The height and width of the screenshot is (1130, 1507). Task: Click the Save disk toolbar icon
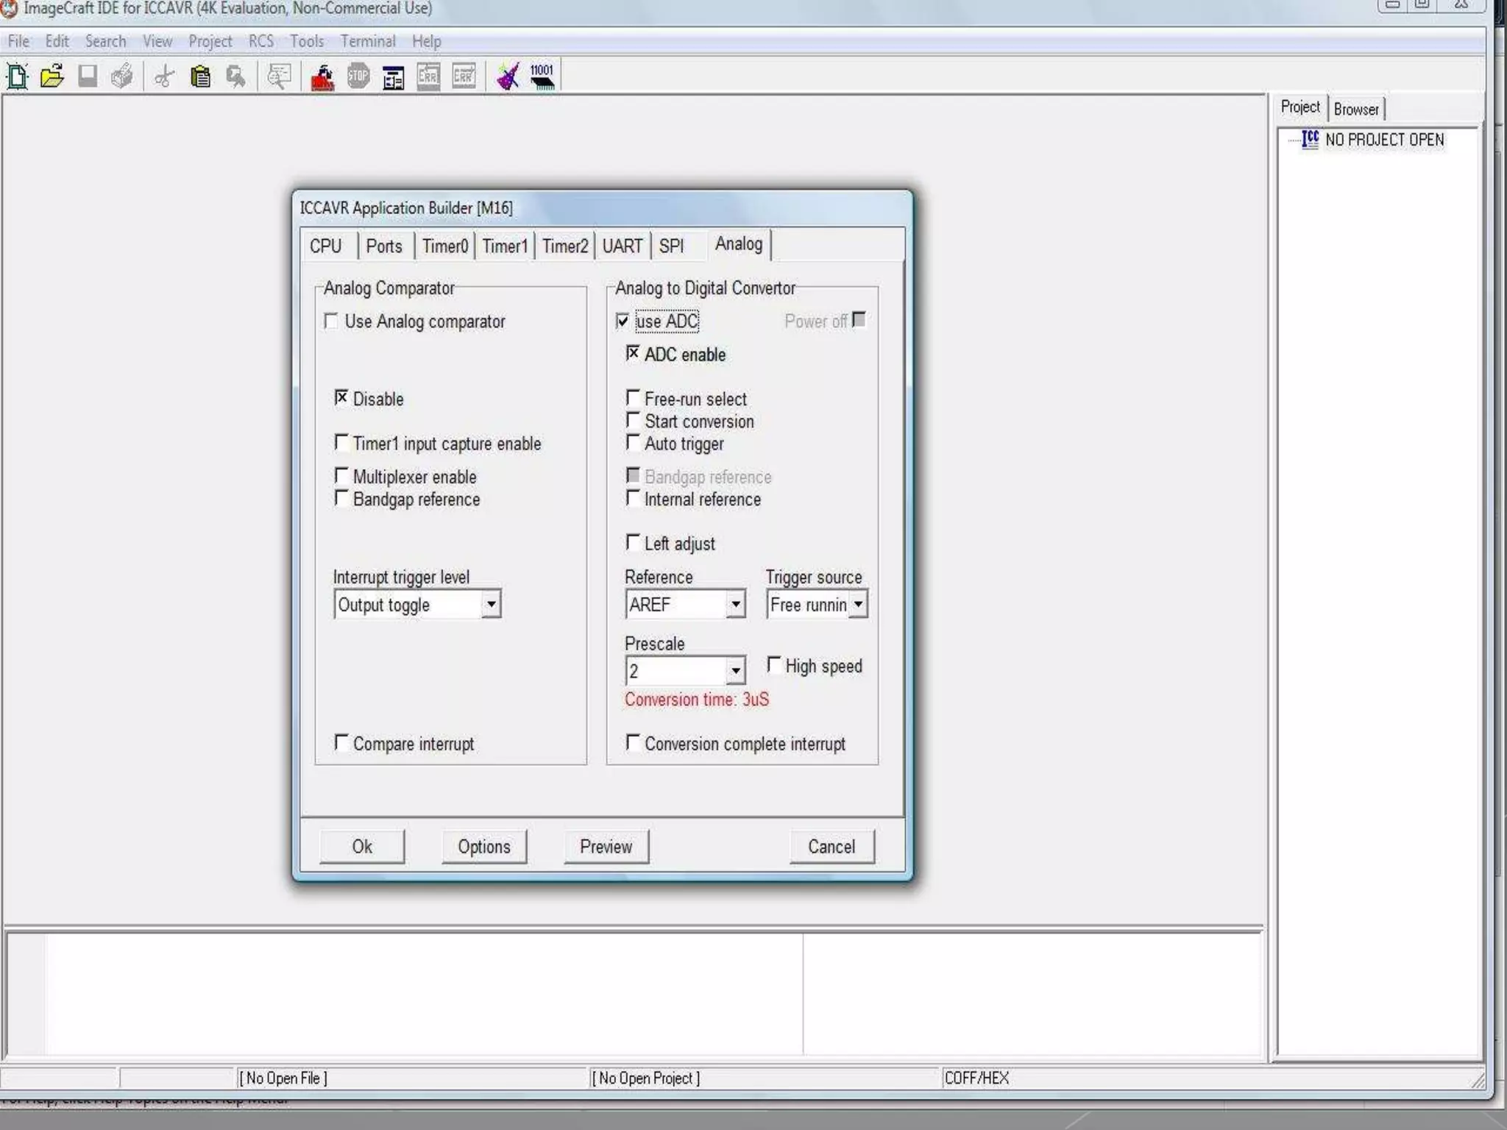point(88,76)
